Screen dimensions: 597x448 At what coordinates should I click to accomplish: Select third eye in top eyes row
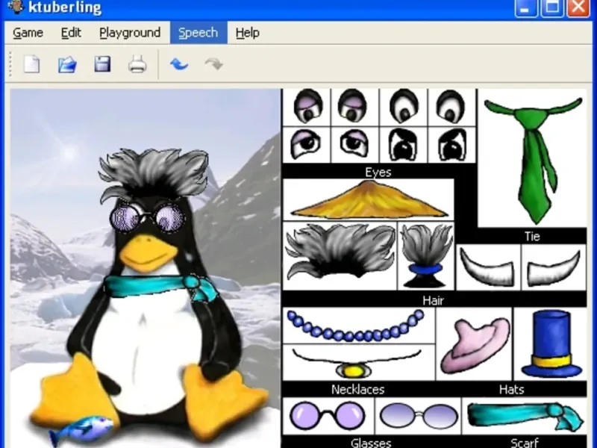pos(404,107)
